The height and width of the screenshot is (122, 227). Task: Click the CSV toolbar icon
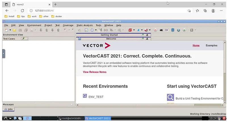pyautogui.click(x=167, y=30)
